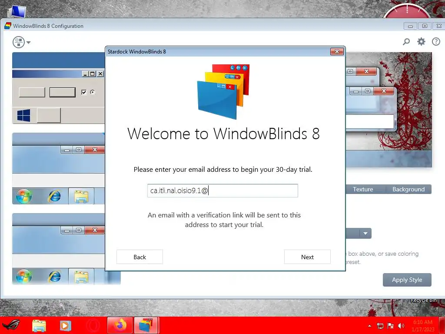Click the Internet Explorer icon in the bottom preview
The width and height of the screenshot is (445, 334).
point(54,276)
